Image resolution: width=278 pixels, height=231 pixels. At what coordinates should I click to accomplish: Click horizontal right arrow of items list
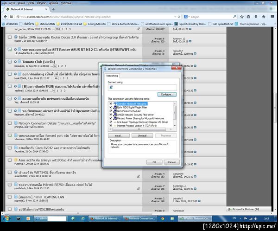(x=171, y=129)
